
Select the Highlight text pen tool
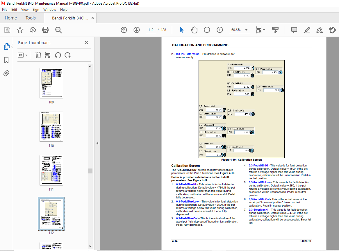(x=307, y=30)
